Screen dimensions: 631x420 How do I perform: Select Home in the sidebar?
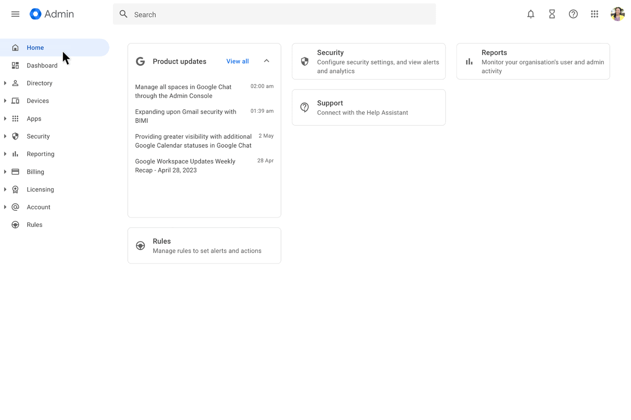click(54, 48)
